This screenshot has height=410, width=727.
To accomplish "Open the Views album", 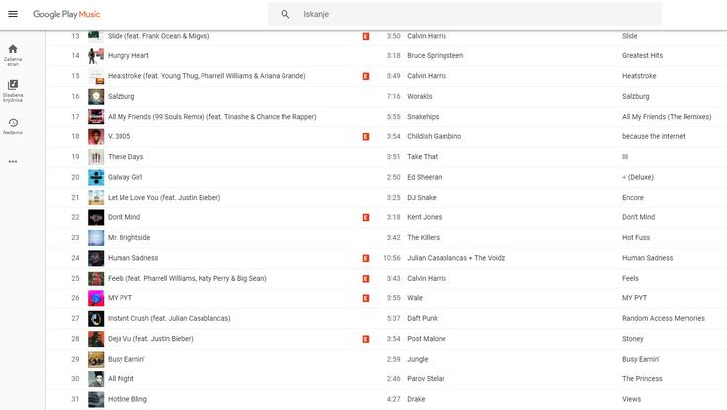I will tap(631, 399).
